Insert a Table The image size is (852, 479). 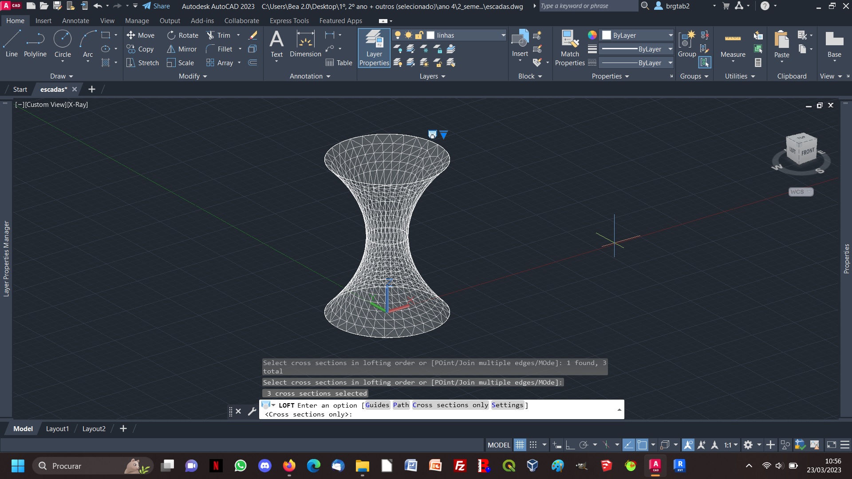339,63
